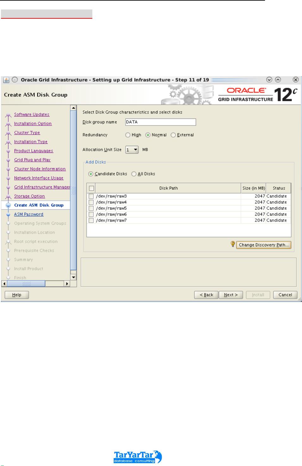The image size is (302, 466).
Task: Check the /dev/raw/raw4 disk
Action: (x=91, y=202)
